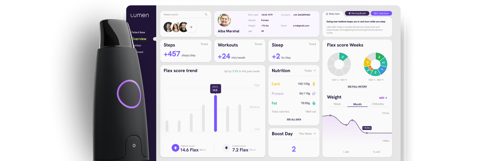Viewport: 488px width, 161px height.
Task: Click the '+24' workouts value
Action: (x=224, y=56)
